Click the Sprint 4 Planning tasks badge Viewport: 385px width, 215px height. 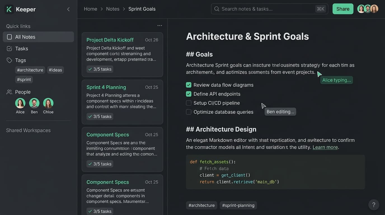[100, 116]
